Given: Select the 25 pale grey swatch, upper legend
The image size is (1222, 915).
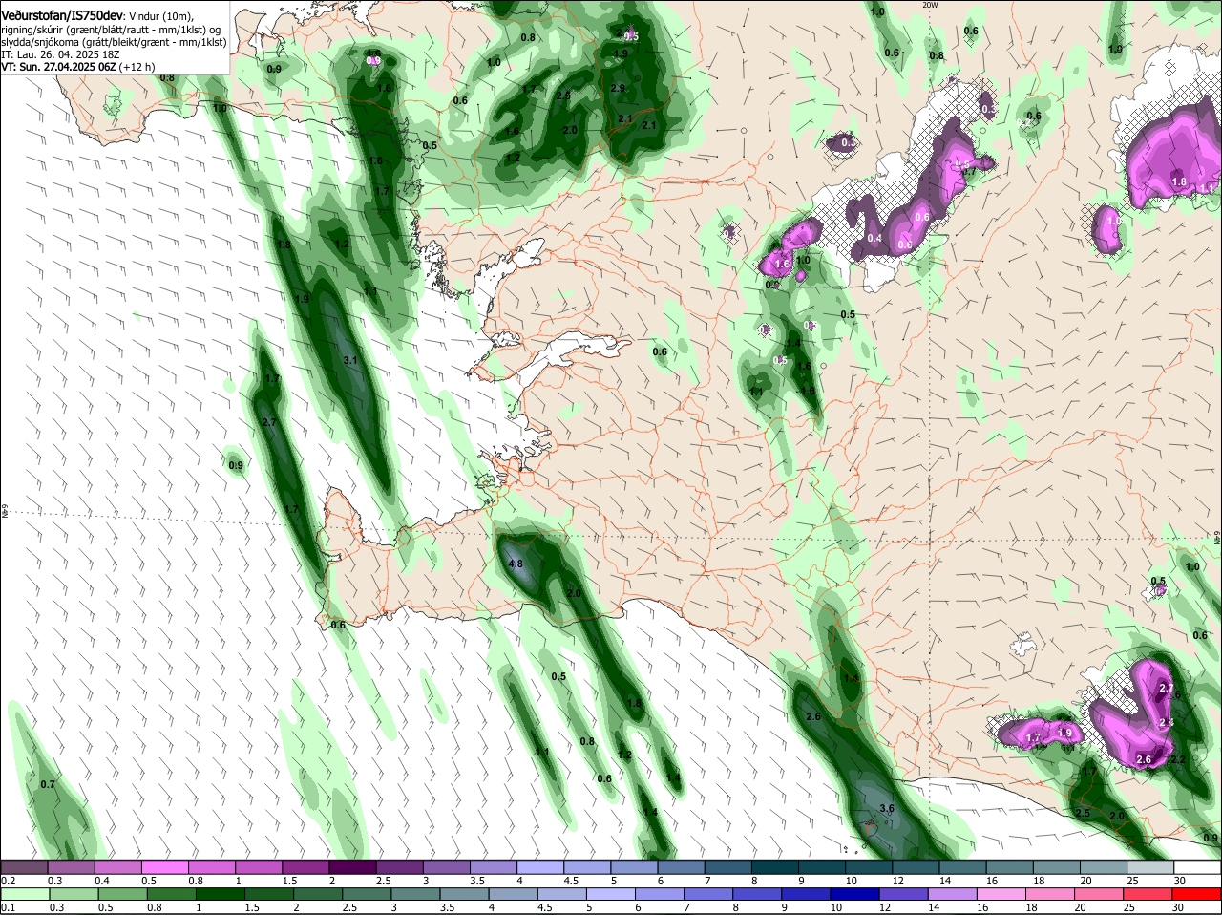Looking at the screenshot, I should point(1151,866).
